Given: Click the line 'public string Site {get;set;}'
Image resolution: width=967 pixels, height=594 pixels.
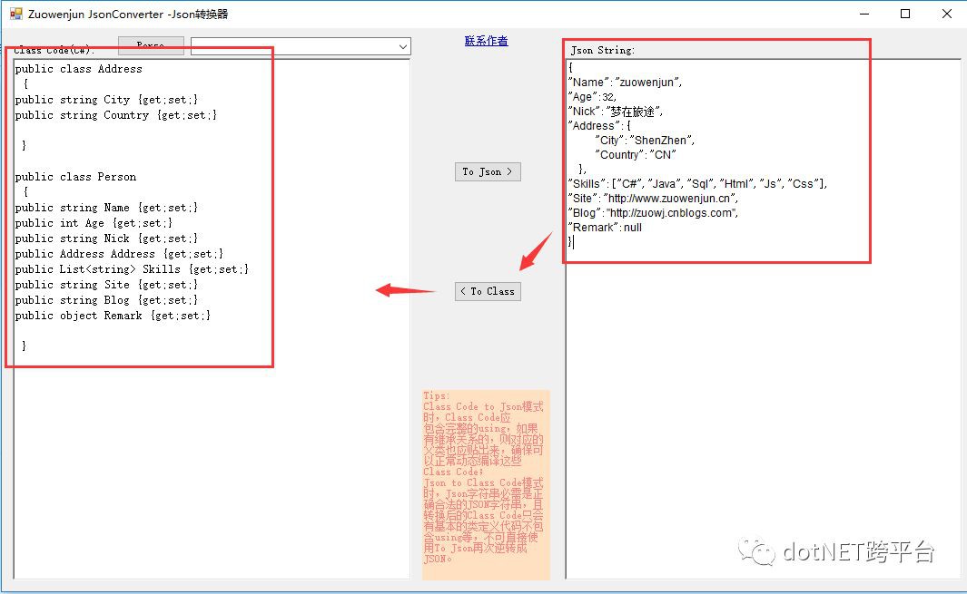Looking at the screenshot, I should pyautogui.click(x=106, y=285).
